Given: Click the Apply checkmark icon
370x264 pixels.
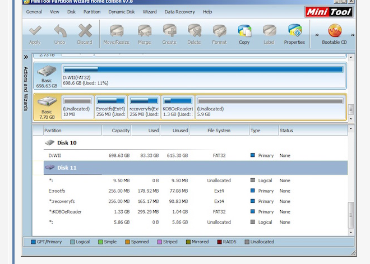Looking at the screenshot, I should coord(35,31).
